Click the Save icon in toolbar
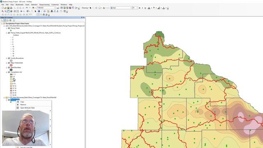 tap(8, 8)
